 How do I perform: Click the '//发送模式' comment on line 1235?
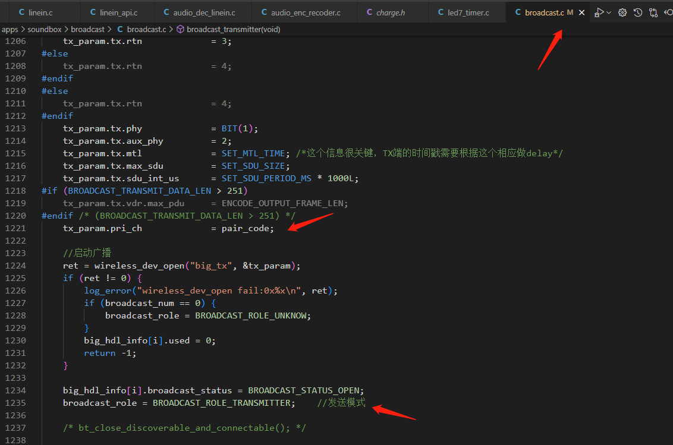(341, 402)
